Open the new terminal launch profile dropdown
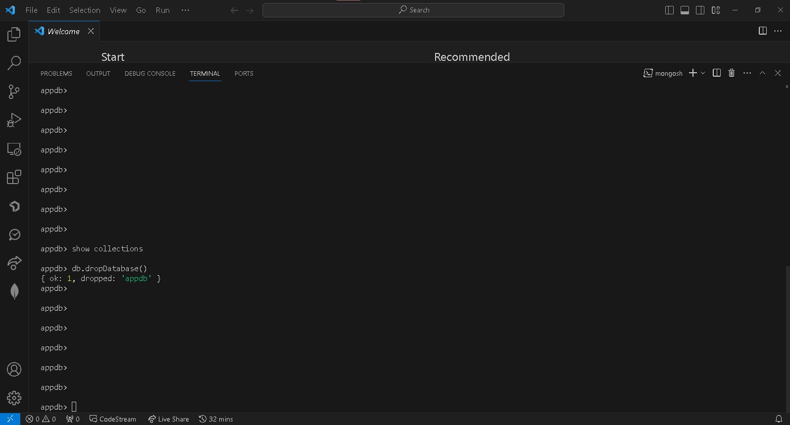 point(703,73)
